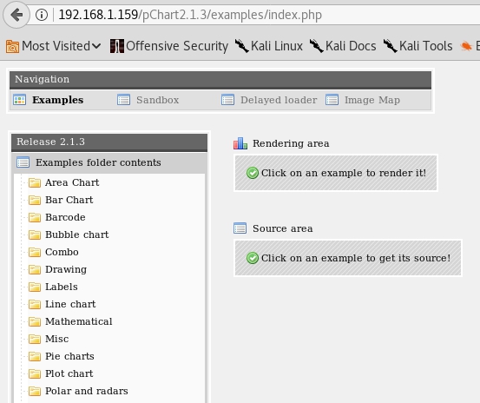Open the Most Visited bookmarks dropdown
This screenshot has width=480, height=403.
pyautogui.click(x=53, y=46)
